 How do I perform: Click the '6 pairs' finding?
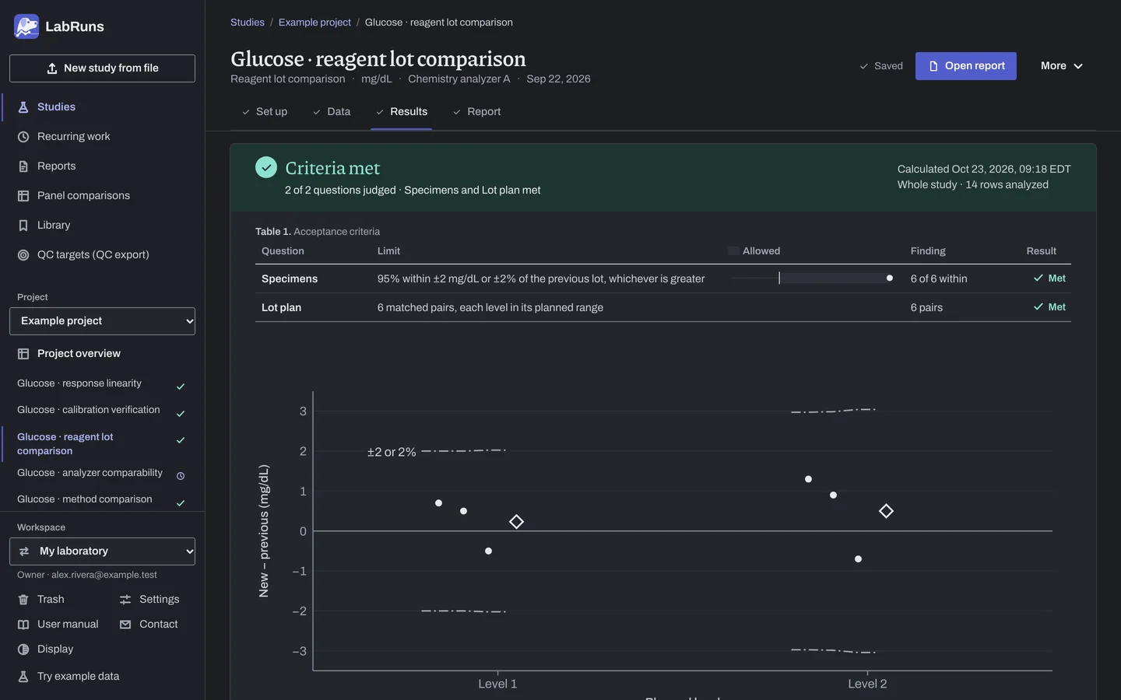[926, 308]
